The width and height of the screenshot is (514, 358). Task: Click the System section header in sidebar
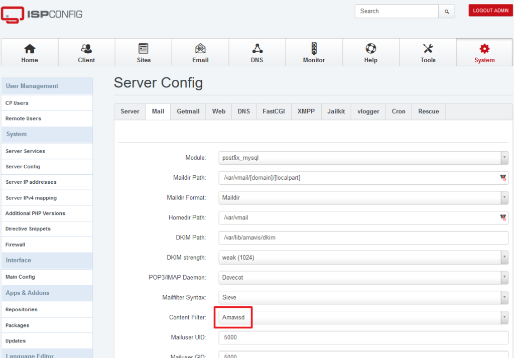(x=47, y=135)
